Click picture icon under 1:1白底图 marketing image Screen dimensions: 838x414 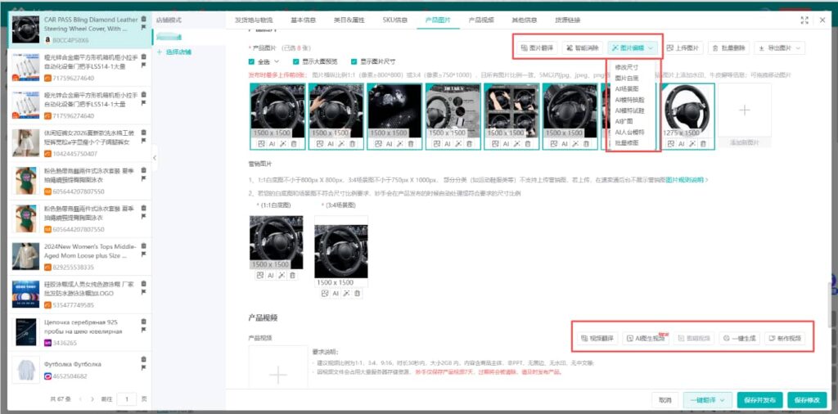[x=260, y=275]
